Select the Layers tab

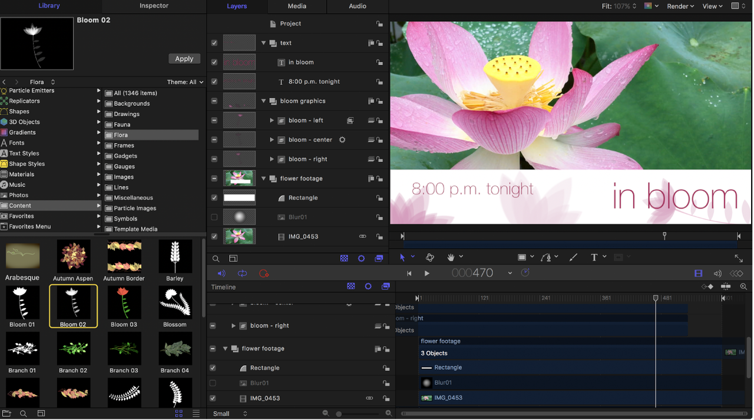[237, 6]
